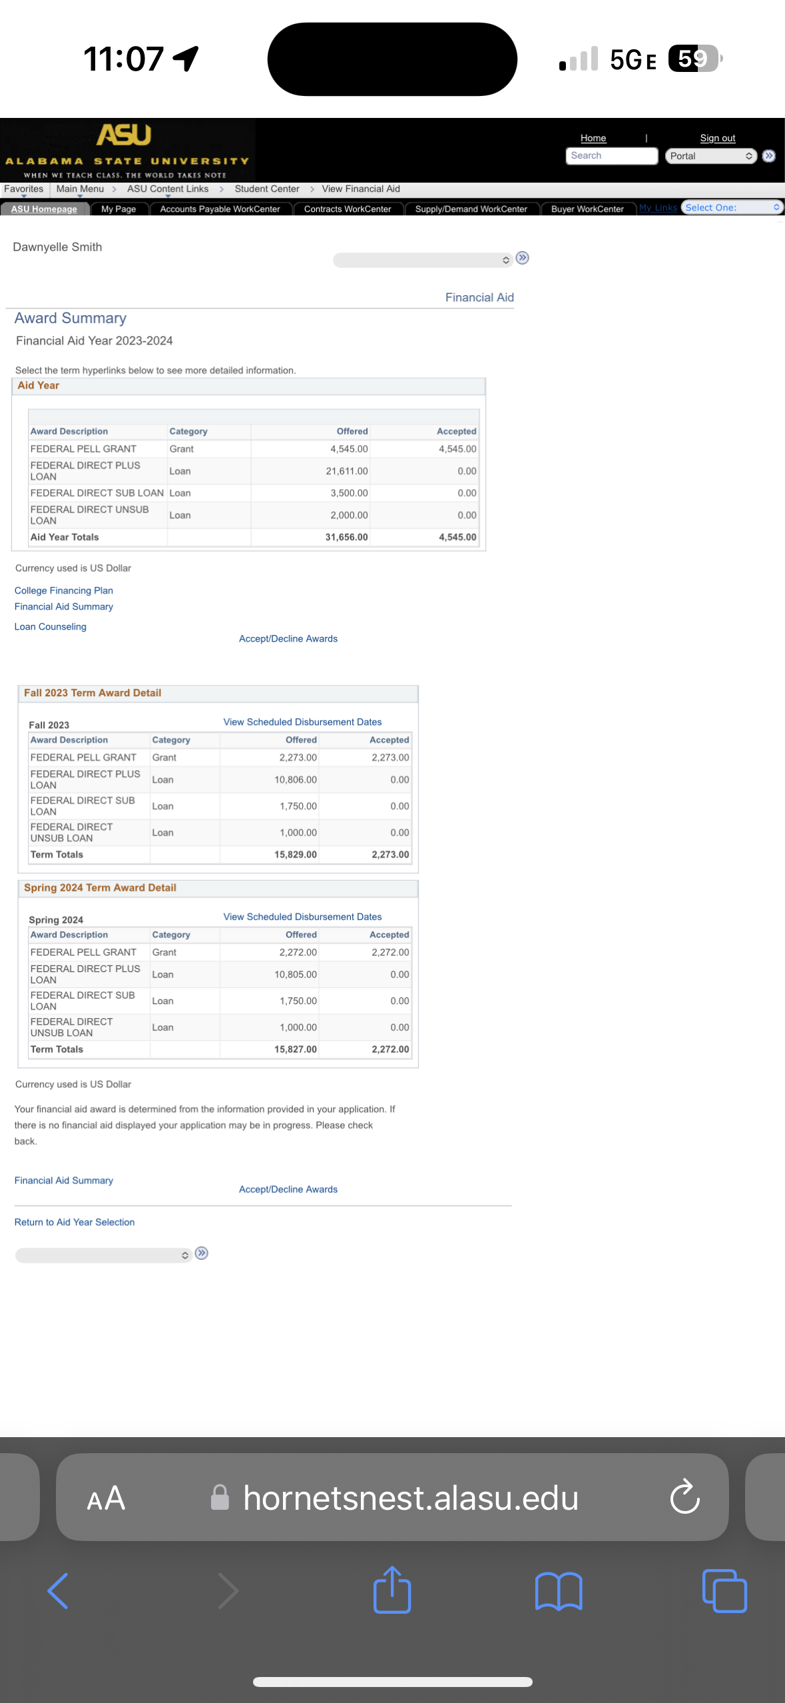This screenshot has height=1703, width=785.
Task: Click Fall 2023 Term Totals offered 15,829.00
Action: pyautogui.click(x=296, y=854)
